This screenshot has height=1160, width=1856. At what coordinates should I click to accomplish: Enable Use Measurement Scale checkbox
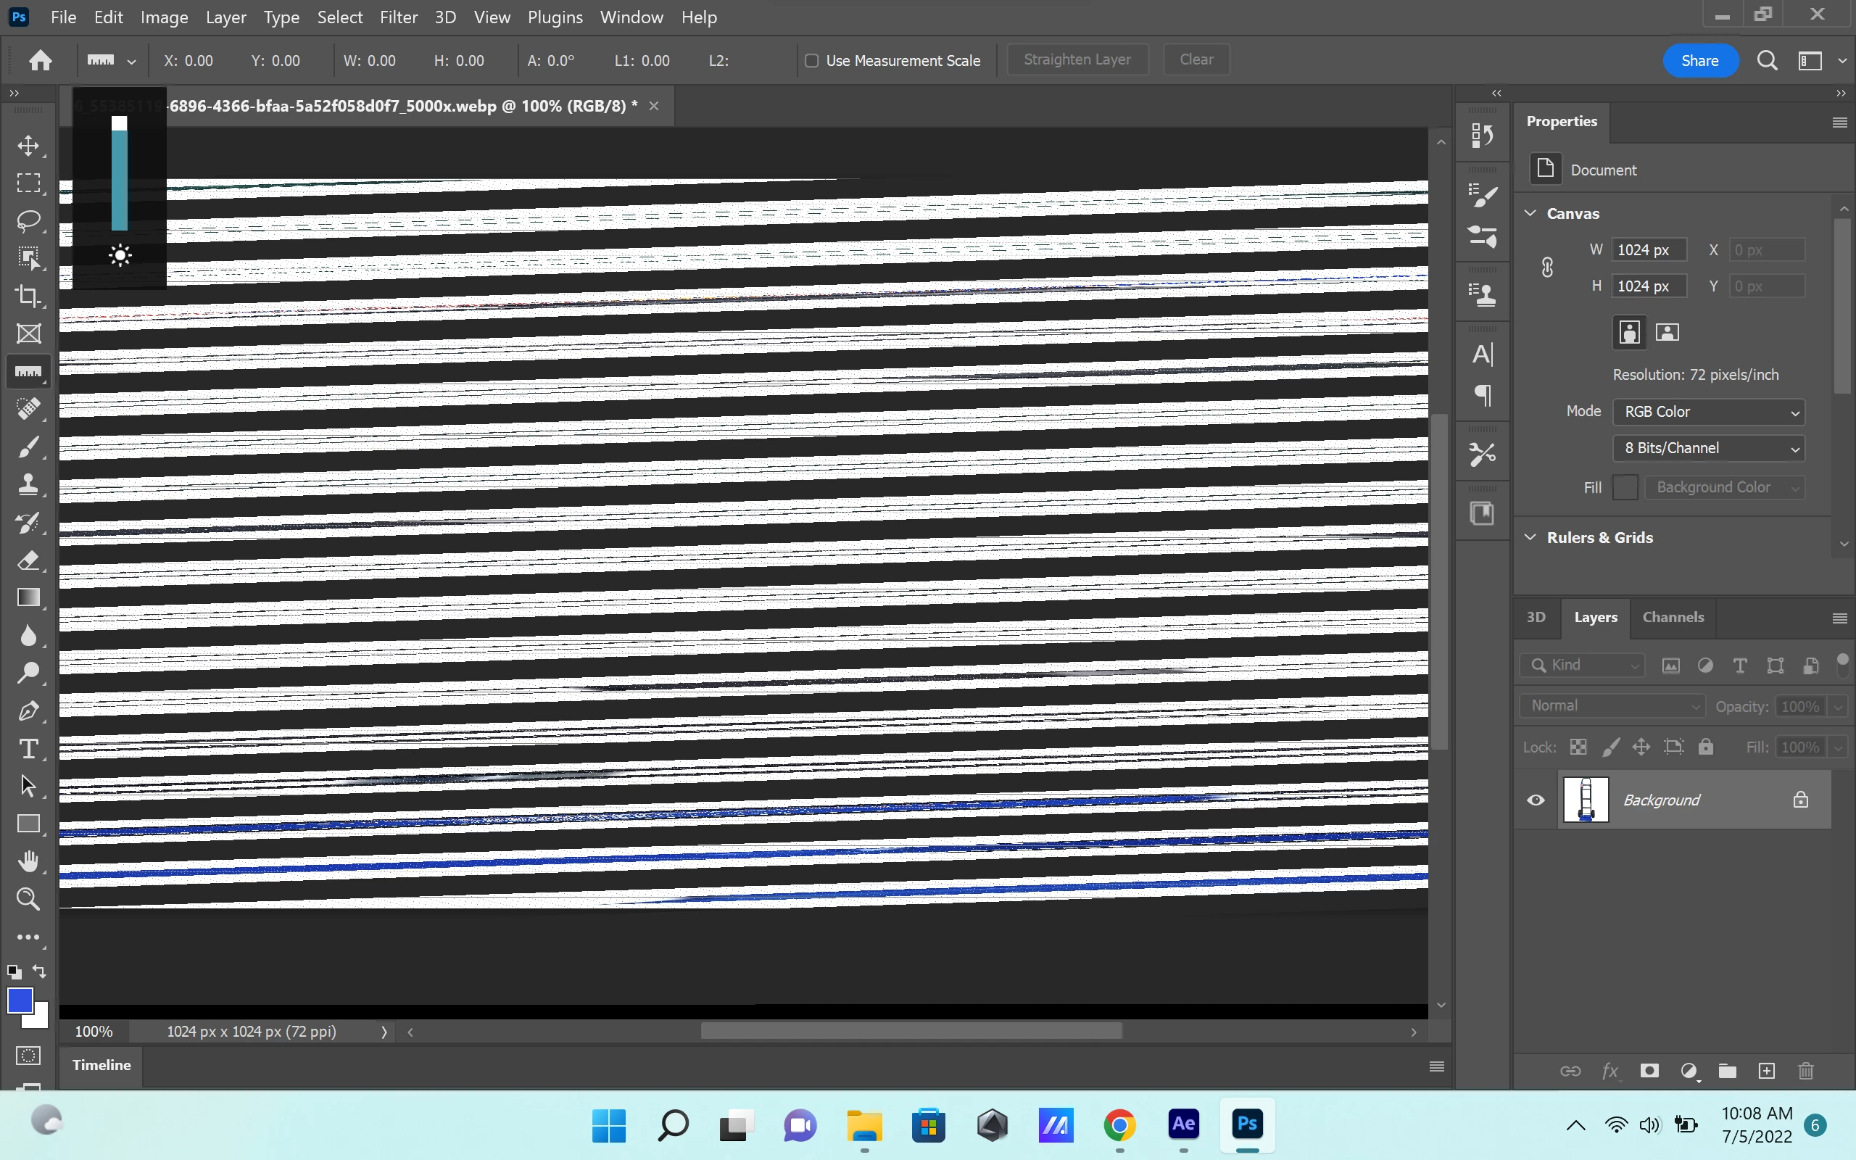pos(811,61)
